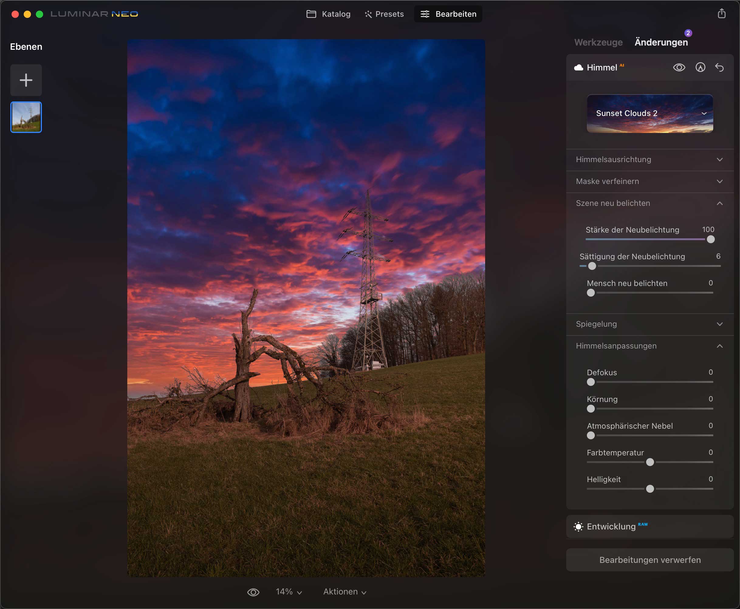This screenshot has width=740, height=609.
Task: Click the share/export icon
Action: click(721, 14)
